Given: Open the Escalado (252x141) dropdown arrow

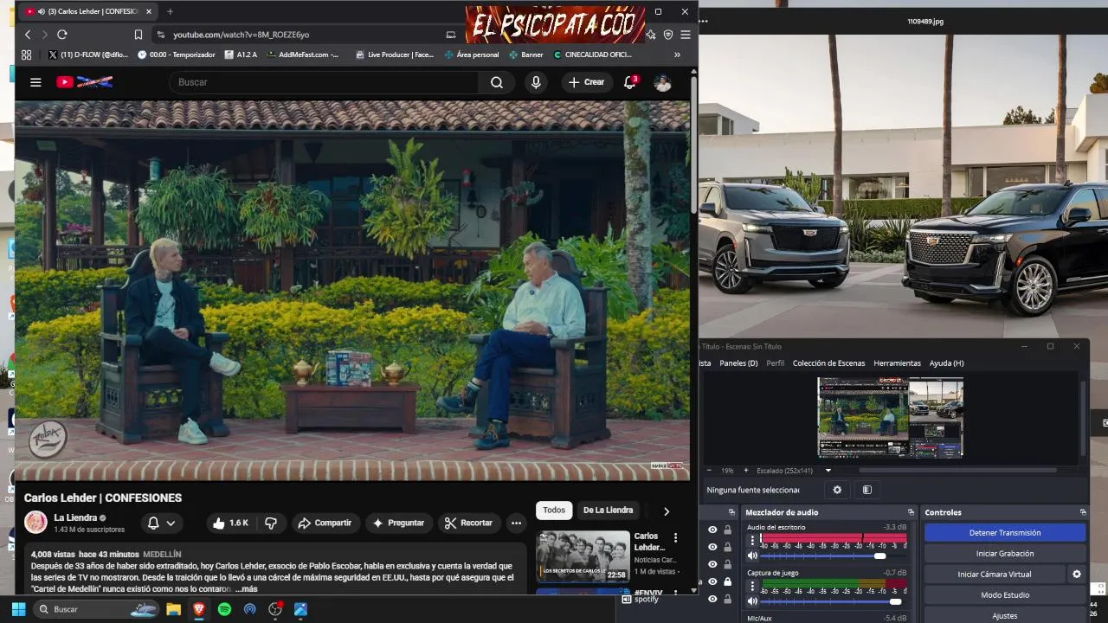Looking at the screenshot, I should coord(828,471).
